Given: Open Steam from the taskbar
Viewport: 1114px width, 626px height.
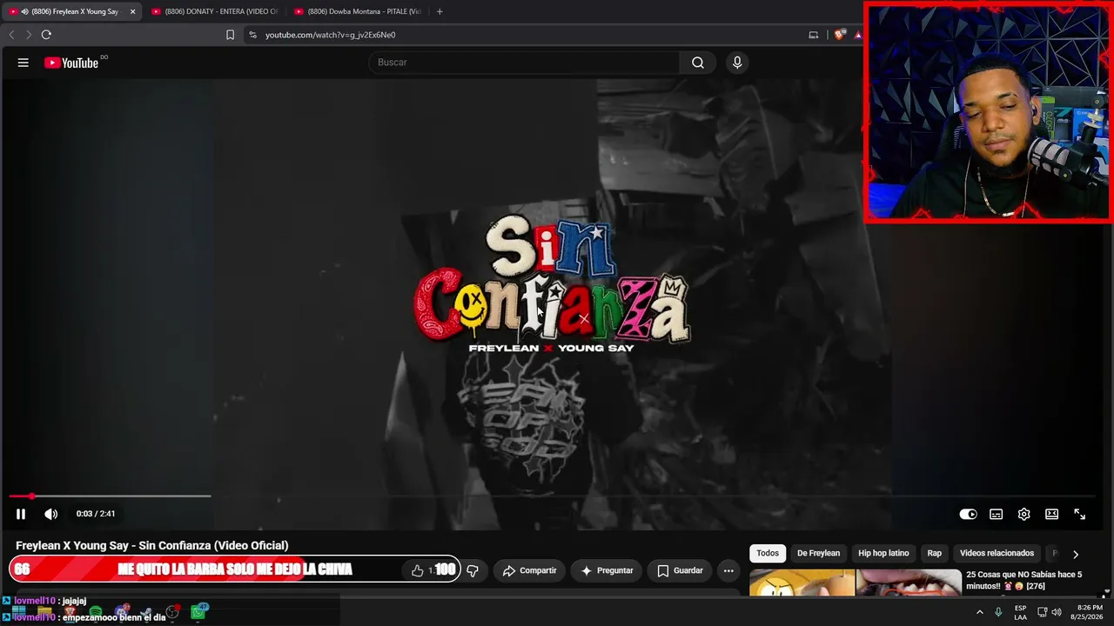Looking at the screenshot, I should (147, 612).
